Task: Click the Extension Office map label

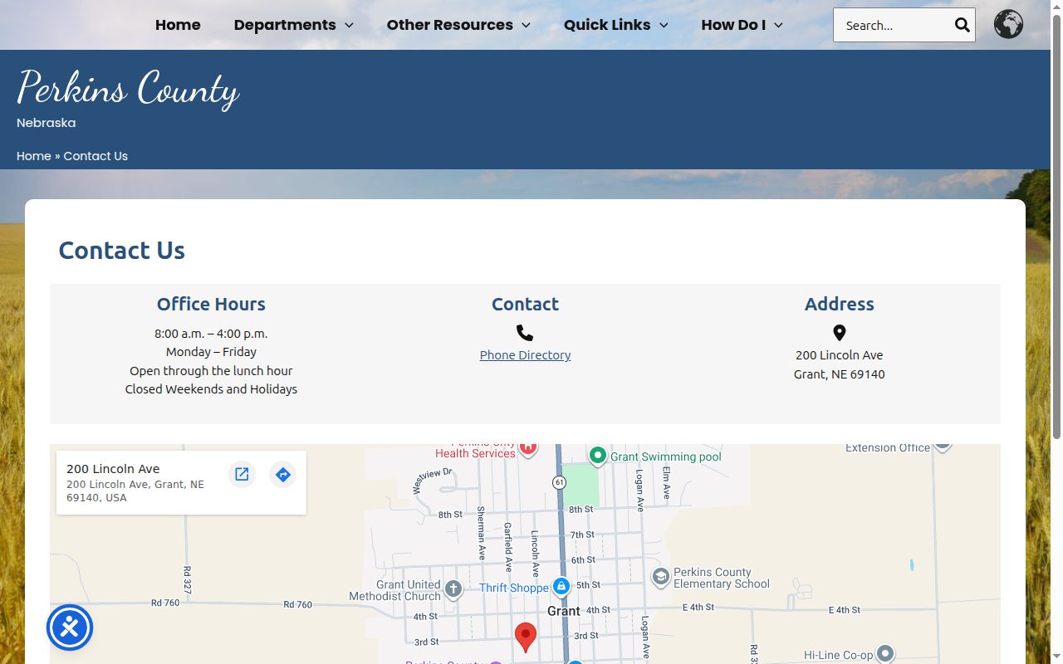Action: 888,448
